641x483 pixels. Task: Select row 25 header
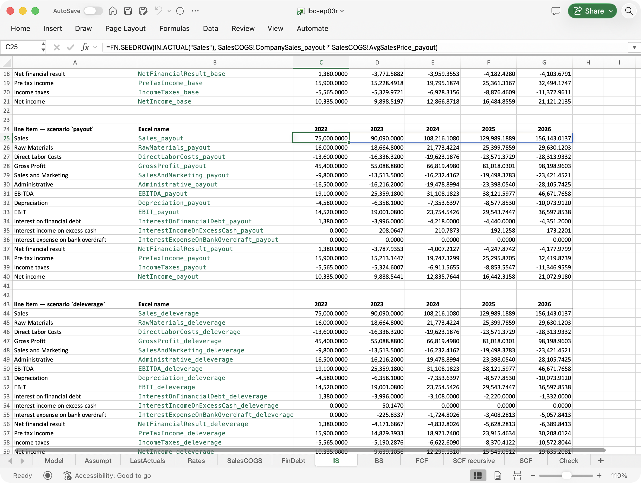tap(7, 138)
